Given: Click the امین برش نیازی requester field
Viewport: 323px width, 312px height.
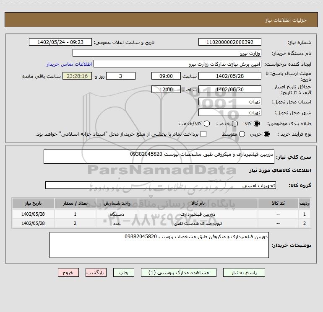Looking at the screenshot, I should (177, 64).
